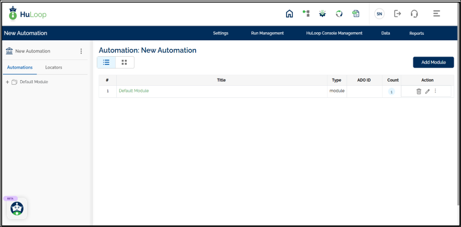Open more actions menu for Default Module row
This screenshot has height=227, width=461.
coord(435,91)
